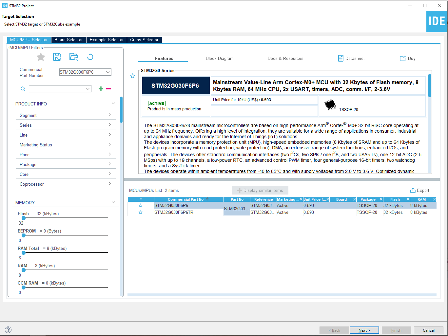Open the Cross Selector tab

coord(144,40)
